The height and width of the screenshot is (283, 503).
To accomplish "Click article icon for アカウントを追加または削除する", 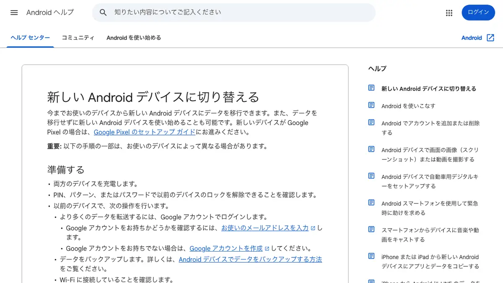I will click(x=371, y=122).
